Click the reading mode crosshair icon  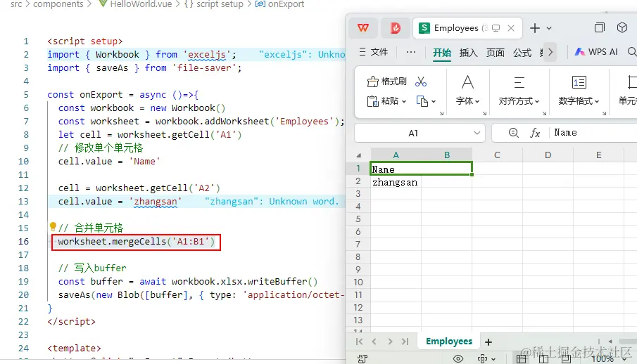point(482,358)
